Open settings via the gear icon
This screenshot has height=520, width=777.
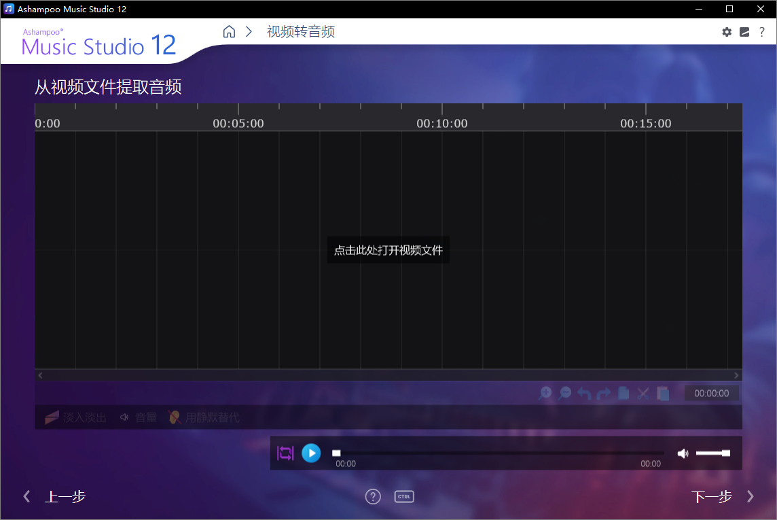click(727, 31)
